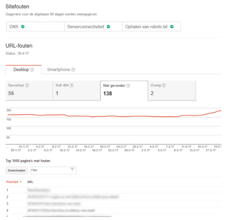This screenshot has width=228, height=220.
Task: Select the Soft 404 errors tile
Action: coord(77,91)
